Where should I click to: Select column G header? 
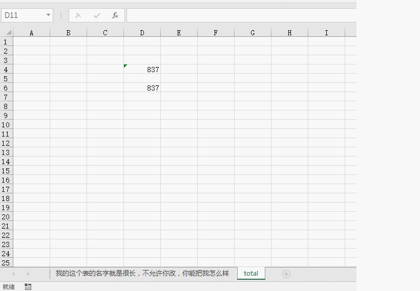pos(253,33)
